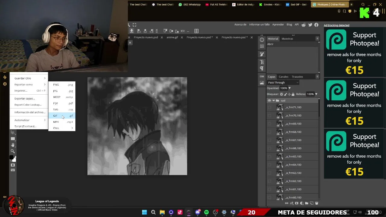Hide the sad folder with eye icon

tap(269, 101)
